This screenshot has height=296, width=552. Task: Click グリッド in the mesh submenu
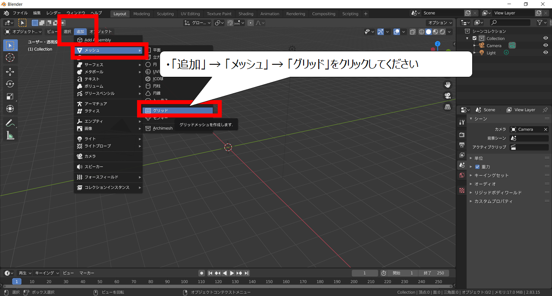click(x=178, y=110)
